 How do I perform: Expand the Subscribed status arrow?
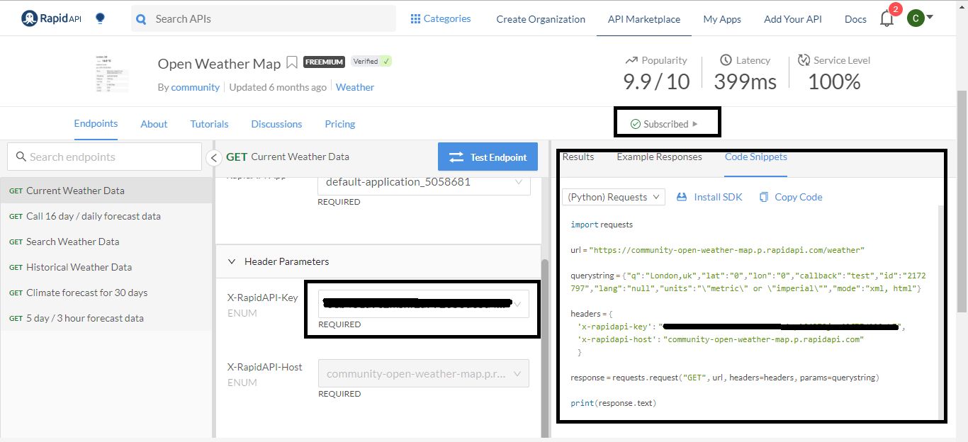pyautogui.click(x=695, y=124)
